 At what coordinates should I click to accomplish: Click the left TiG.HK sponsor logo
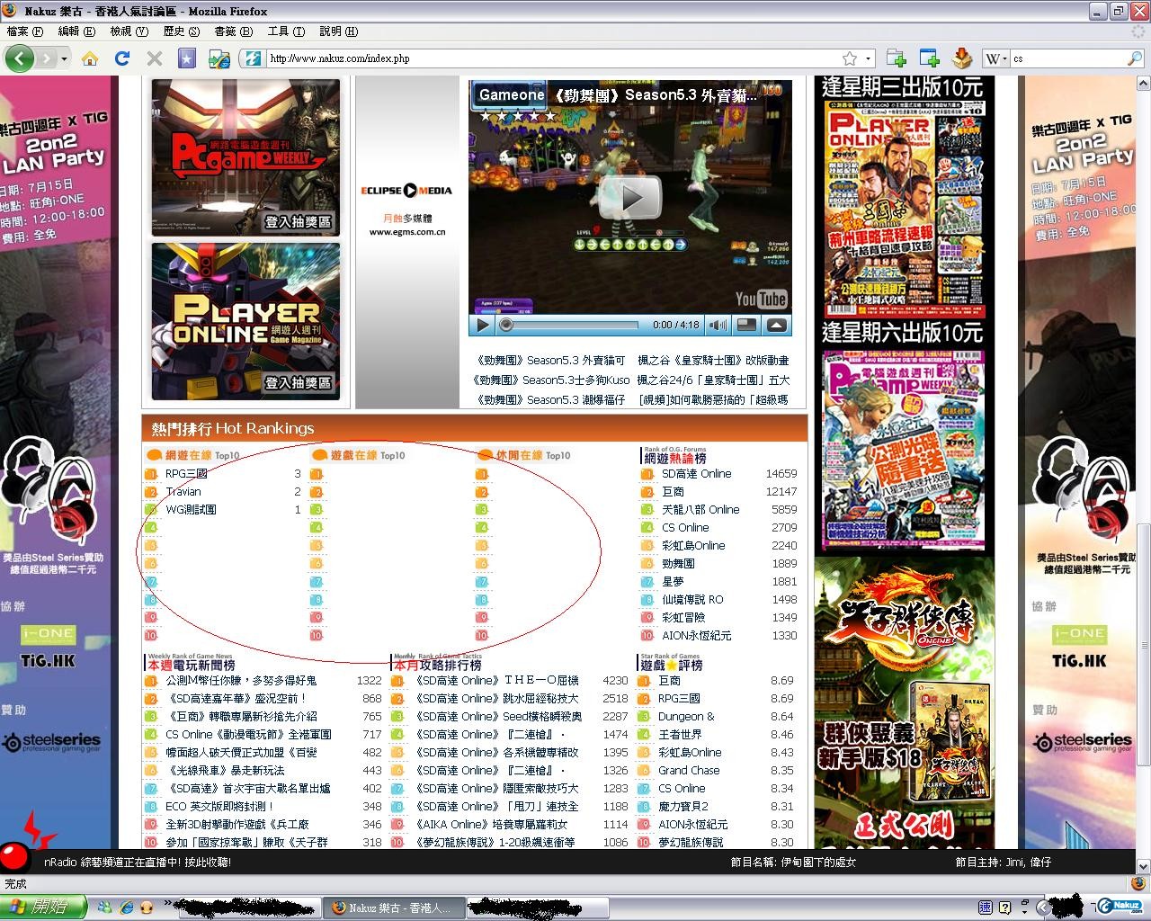48,660
